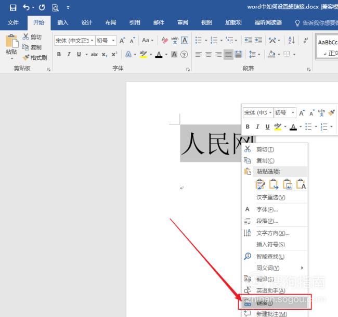Redo via the repeat arrow icon
338x317 pixels.
(42, 8)
